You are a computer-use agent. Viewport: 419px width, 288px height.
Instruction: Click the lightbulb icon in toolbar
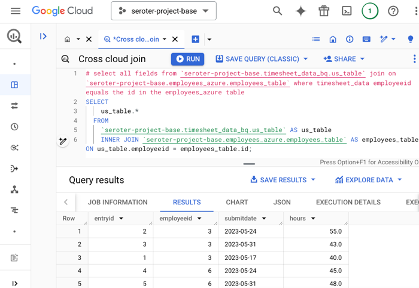pyautogui.click(x=410, y=39)
